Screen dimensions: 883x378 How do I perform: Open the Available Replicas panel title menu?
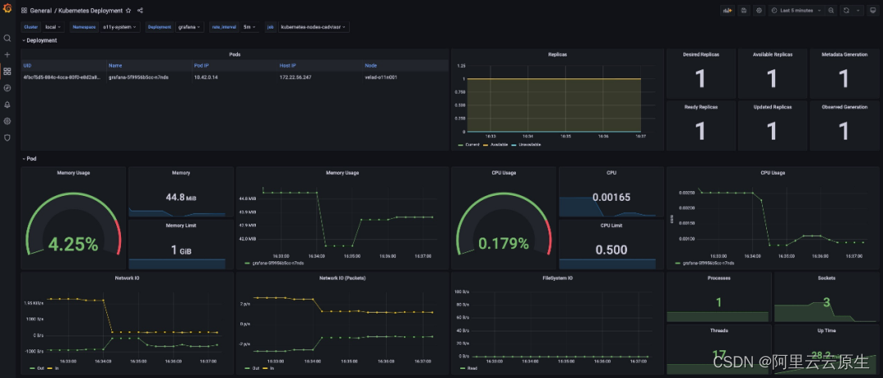tap(772, 55)
